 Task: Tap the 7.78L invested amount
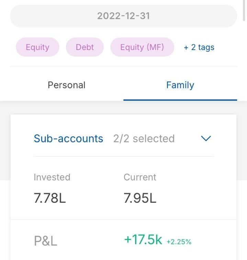[x=50, y=198]
